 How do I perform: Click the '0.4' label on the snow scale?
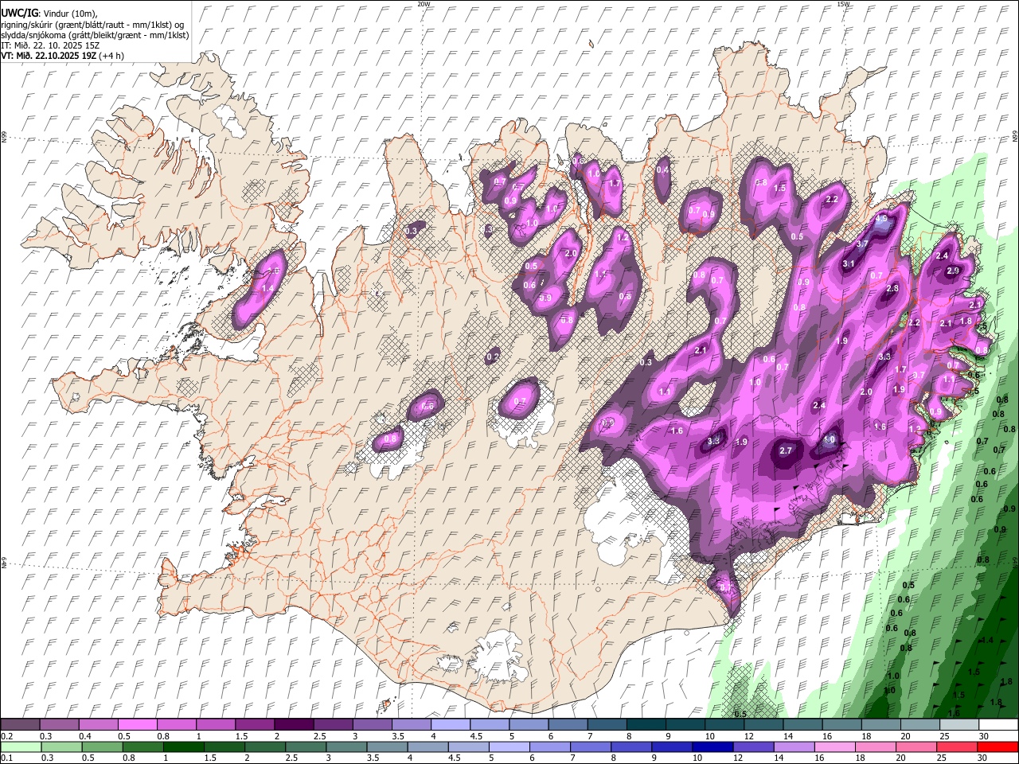click(85, 737)
